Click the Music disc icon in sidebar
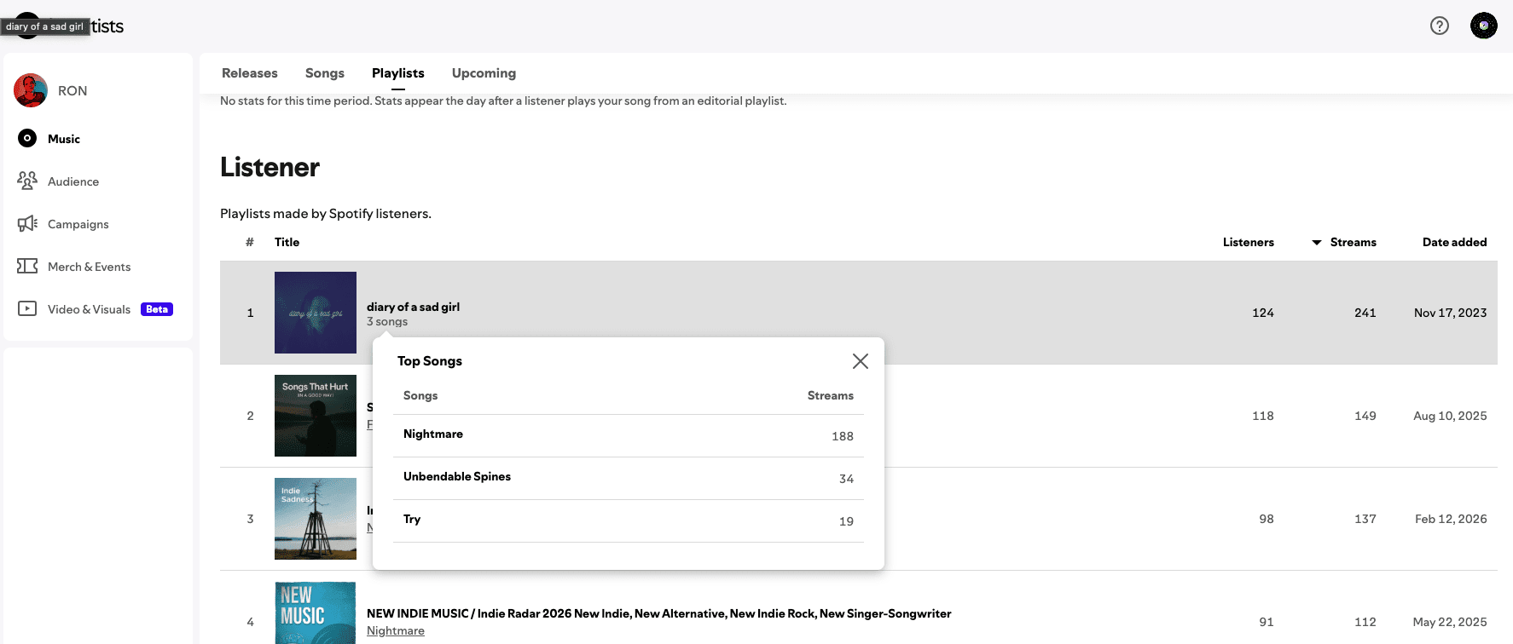The height and width of the screenshot is (644, 1513). pyautogui.click(x=27, y=138)
